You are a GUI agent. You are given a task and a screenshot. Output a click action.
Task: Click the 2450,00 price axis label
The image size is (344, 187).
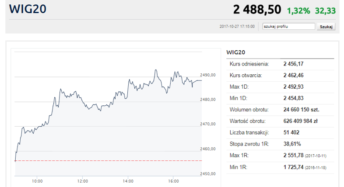207,174
